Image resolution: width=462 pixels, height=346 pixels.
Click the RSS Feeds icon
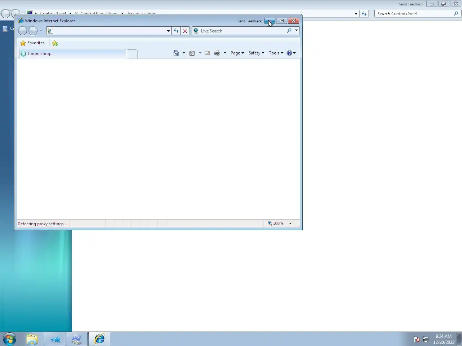coord(192,53)
